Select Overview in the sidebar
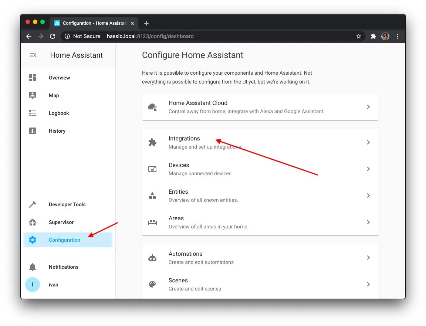 pyautogui.click(x=68, y=78)
